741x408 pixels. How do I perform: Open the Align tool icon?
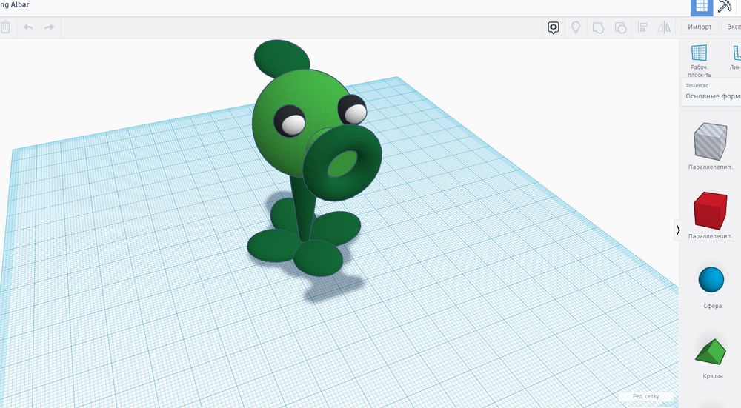642,28
